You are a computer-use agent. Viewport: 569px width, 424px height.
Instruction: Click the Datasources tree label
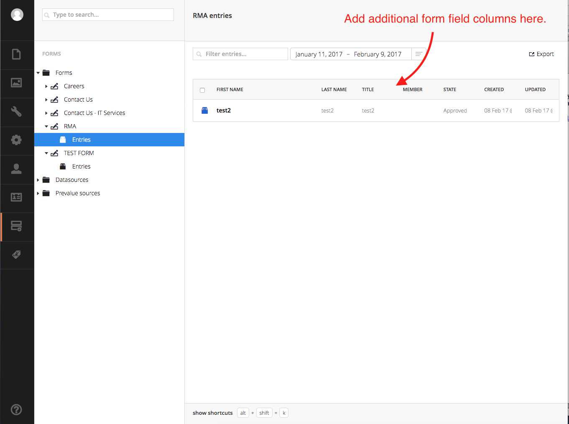(x=72, y=180)
